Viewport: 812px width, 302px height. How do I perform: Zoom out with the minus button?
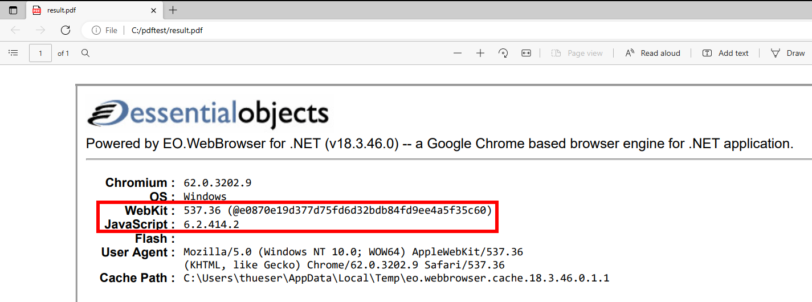pyautogui.click(x=457, y=53)
